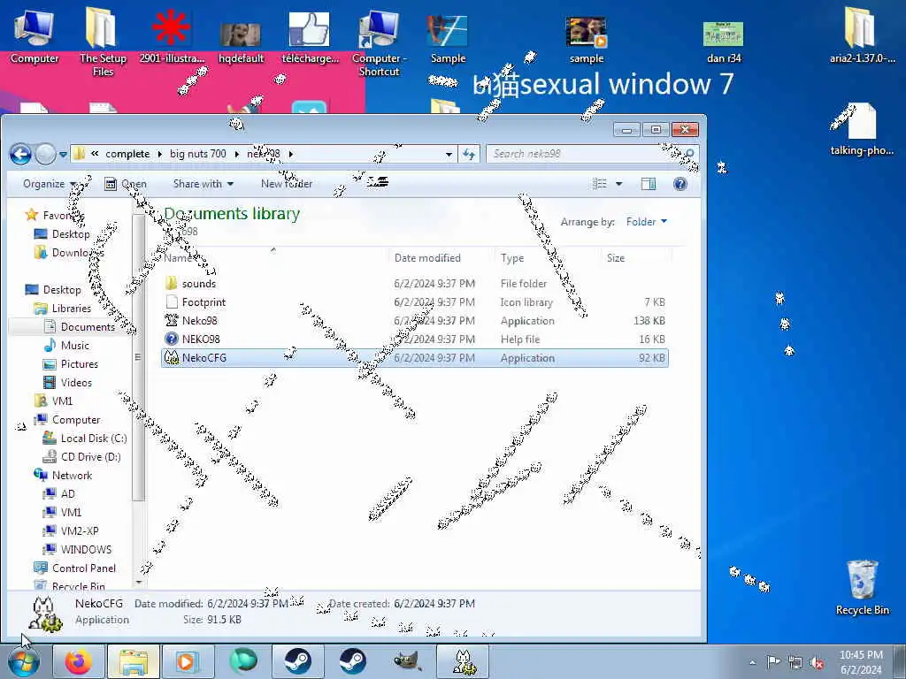Select the sample video file on desktop
Image resolution: width=906 pixels, height=679 pixels.
point(587,39)
